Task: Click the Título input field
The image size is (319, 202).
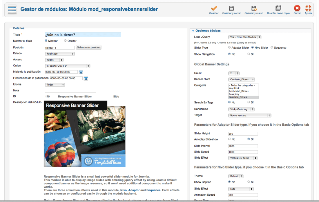Action: coord(83,35)
